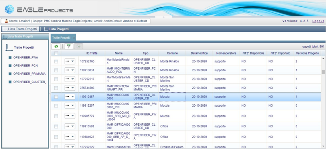
Task: Click the user info field showing Lmaiorfi
Action: 76,21
